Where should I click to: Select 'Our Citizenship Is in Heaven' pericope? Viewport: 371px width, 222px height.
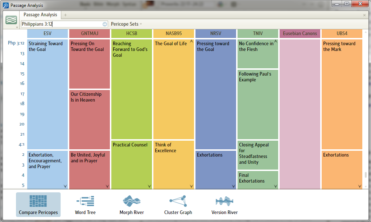[x=90, y=119]
